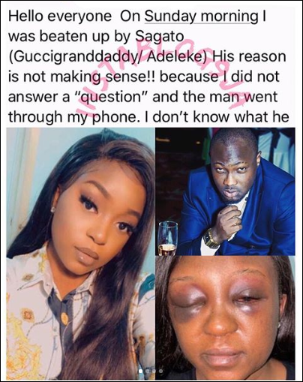Viewport: 303px width, 382px height.
Task: Open the photo of woman in patterned shirt
Action: tap(80, 253)
